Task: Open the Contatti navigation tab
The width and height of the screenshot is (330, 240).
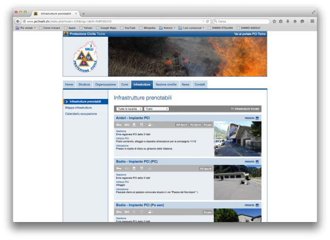Action: point(200,84)
